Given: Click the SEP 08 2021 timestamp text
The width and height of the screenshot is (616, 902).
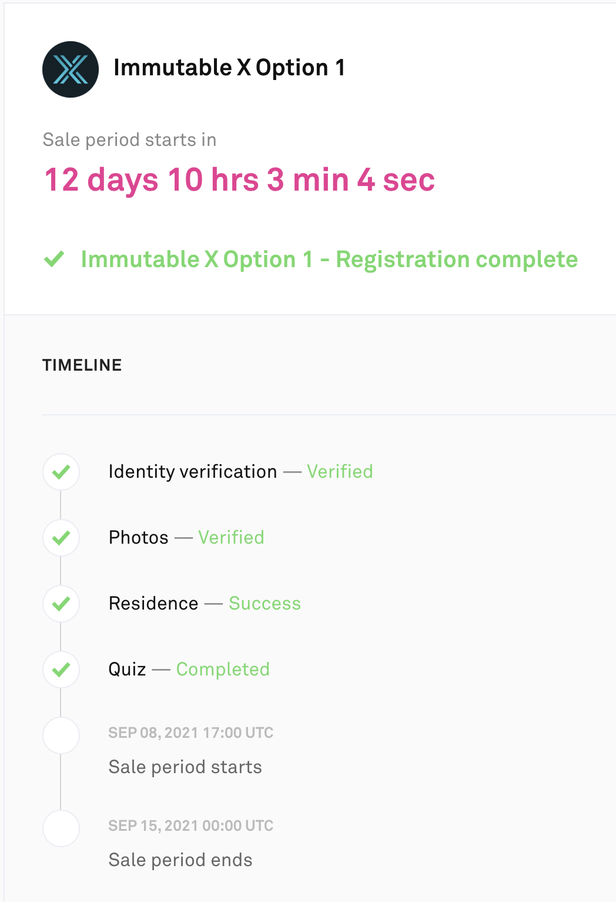Looking at the screenshot, I should [191, 733].
